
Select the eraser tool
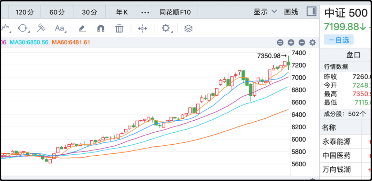coord(82,28)
